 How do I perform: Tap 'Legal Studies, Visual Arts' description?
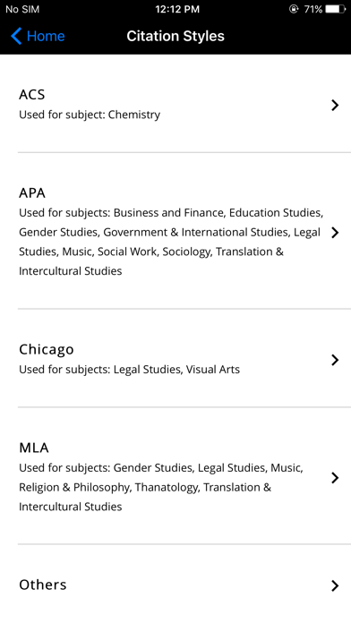176,370
